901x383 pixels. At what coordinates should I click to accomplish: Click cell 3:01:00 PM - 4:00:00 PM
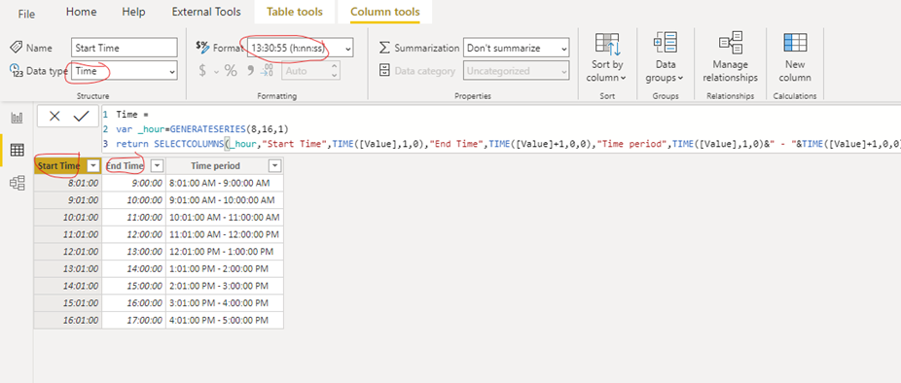pos(225,303)
